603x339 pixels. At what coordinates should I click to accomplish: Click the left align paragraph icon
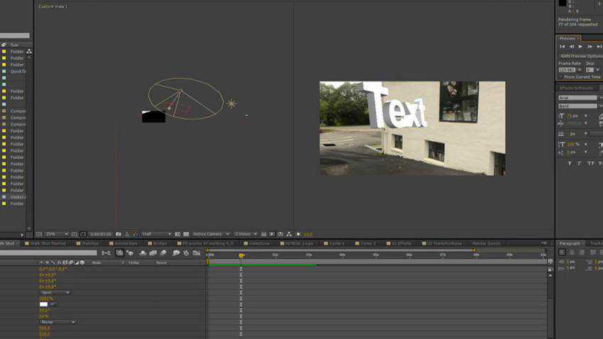click(x=563, y=253)
